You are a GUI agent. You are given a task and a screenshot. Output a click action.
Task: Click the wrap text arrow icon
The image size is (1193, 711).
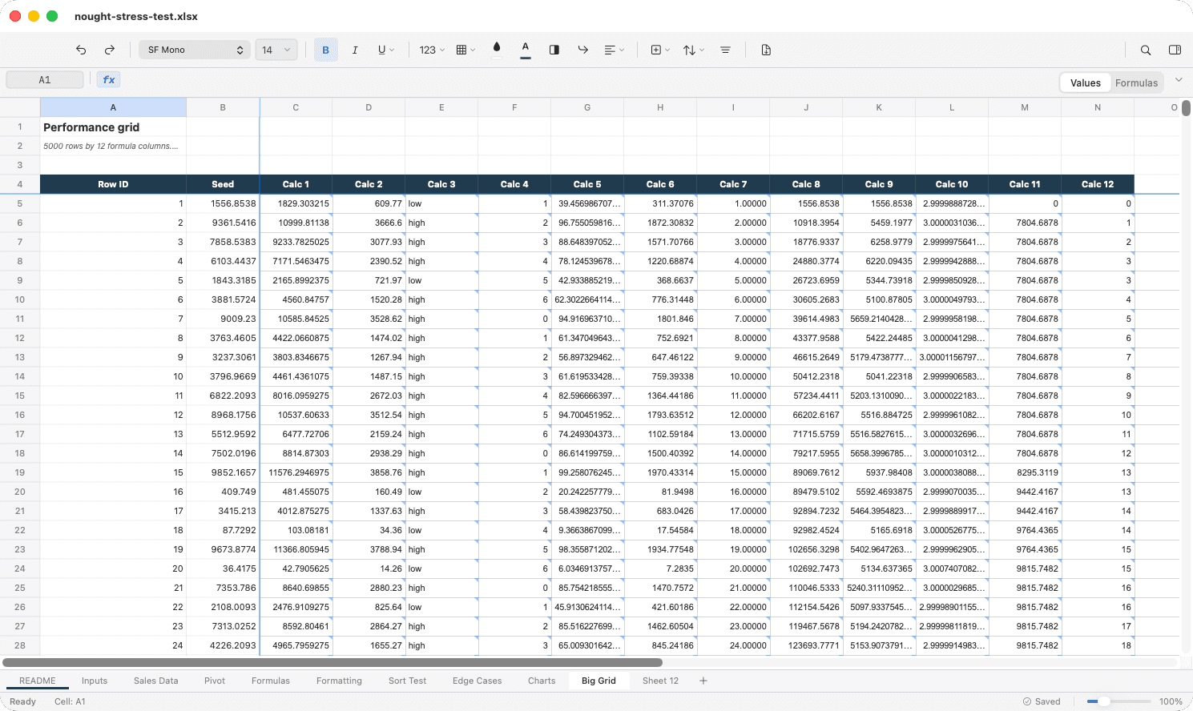tap(583, 50)
